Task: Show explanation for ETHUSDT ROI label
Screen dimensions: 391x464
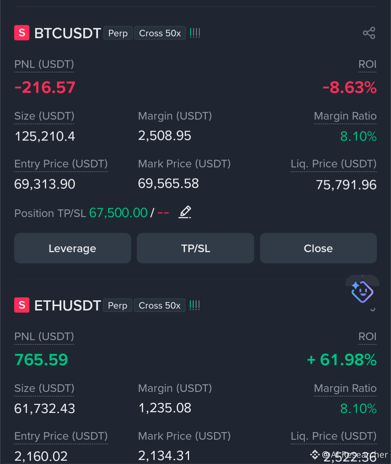Action: click(x=367, y=337)
